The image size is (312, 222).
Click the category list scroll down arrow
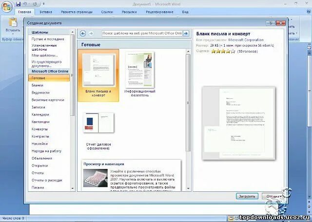(73, 188)
